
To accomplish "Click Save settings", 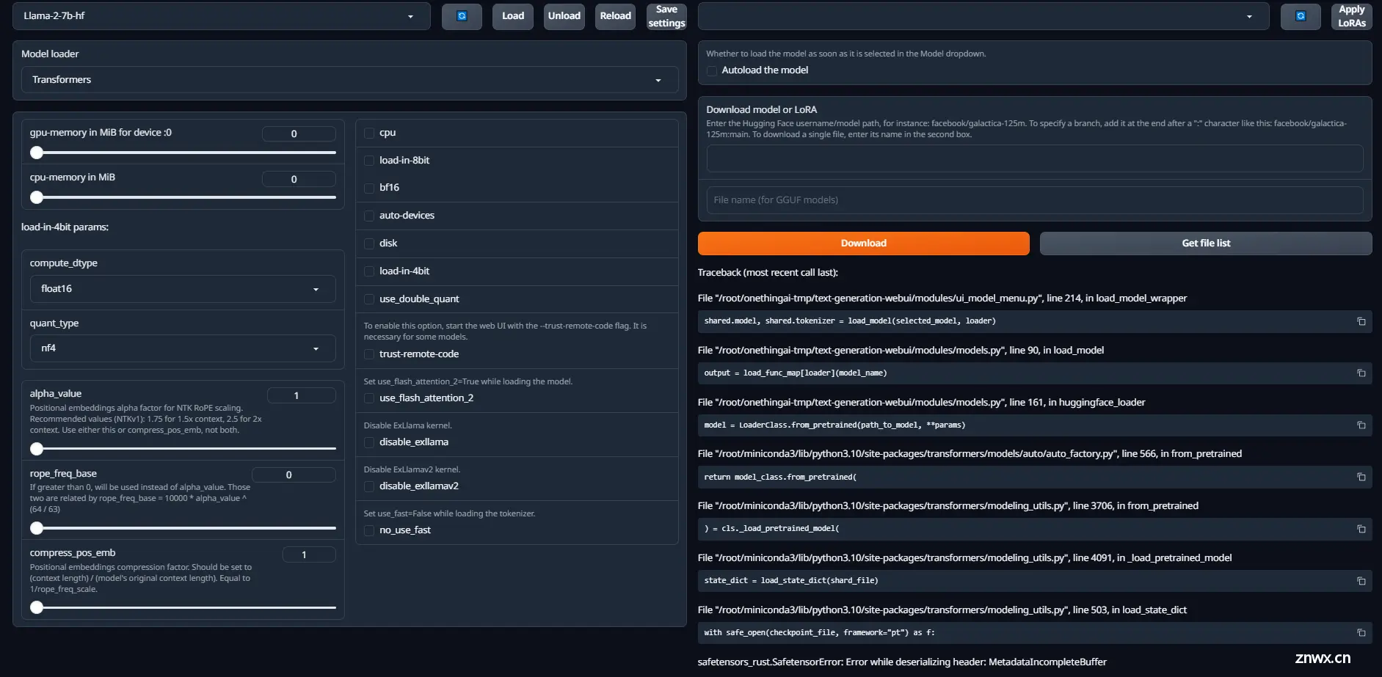I will pos(666,16).
